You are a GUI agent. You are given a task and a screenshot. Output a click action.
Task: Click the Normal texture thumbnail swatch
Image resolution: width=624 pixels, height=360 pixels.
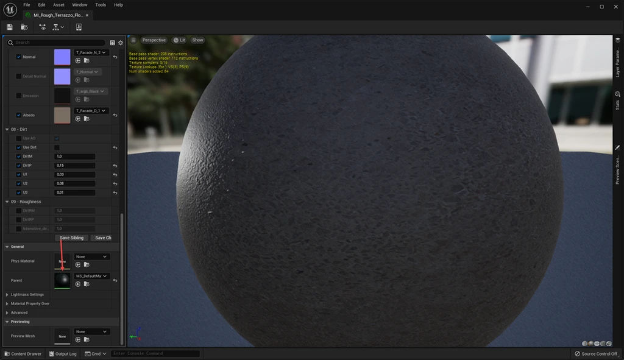(x=62, y=57)
